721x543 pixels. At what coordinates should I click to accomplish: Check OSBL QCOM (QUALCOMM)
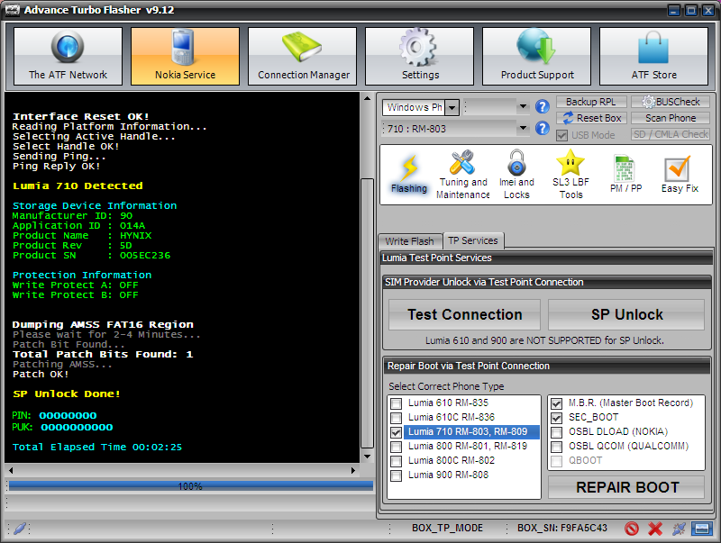tap(556, 447)
